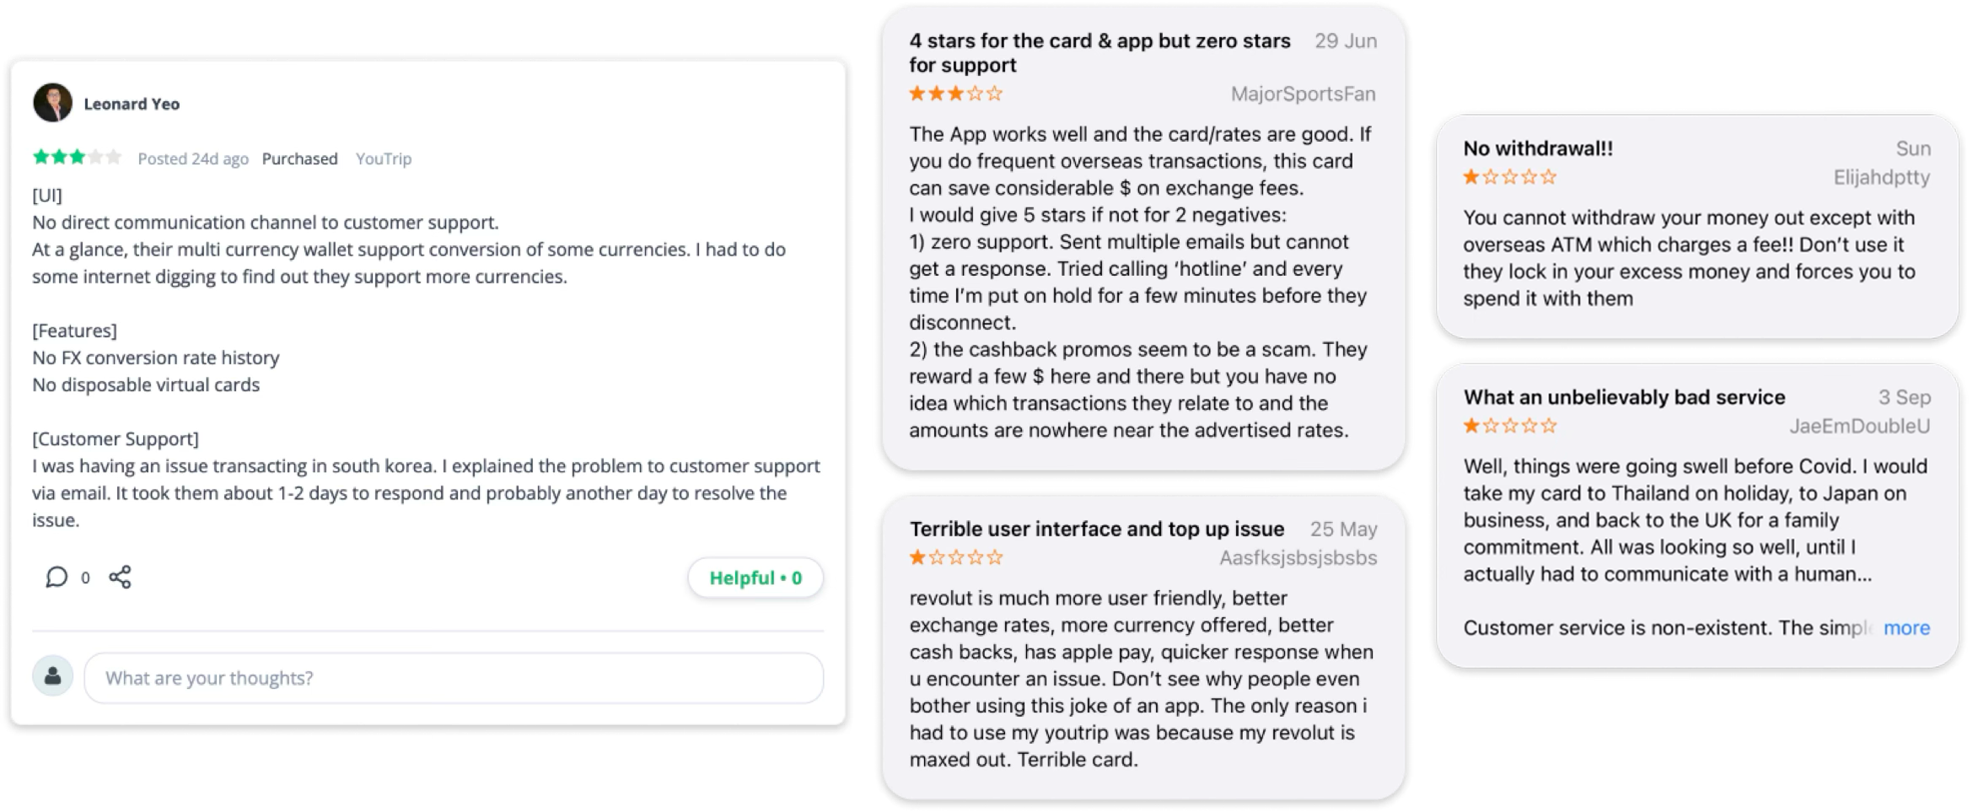The height and width of the screenshot is (812, 1973).
Task: Expand the 'What an unbelievably bad service' review
Action: (x=1626, y=397)
